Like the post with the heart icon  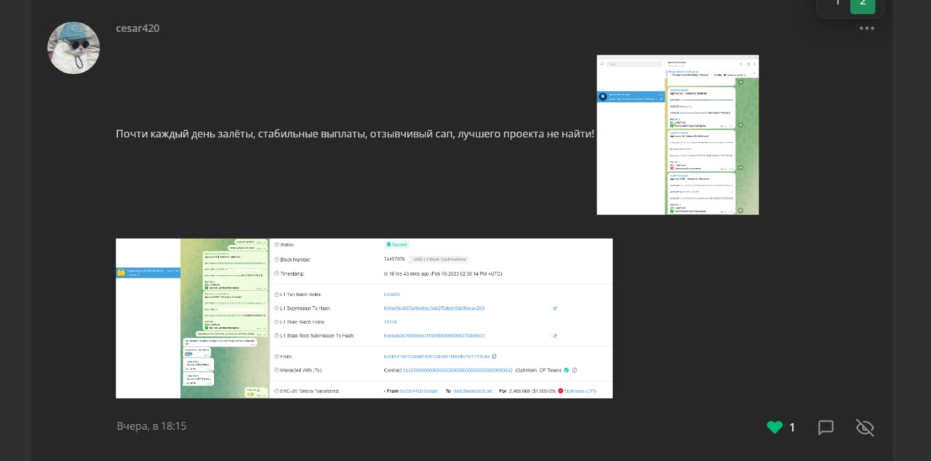[x=775, y=428]
